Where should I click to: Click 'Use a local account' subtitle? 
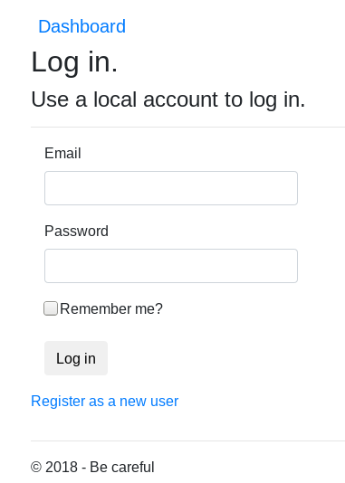coord(168,99)
